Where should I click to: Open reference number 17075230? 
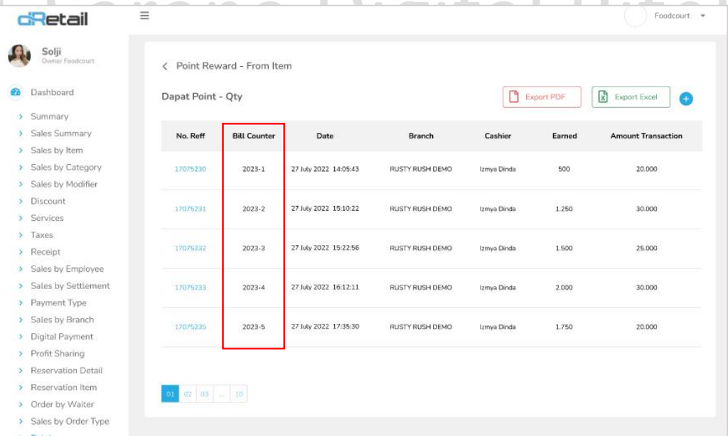191,170
